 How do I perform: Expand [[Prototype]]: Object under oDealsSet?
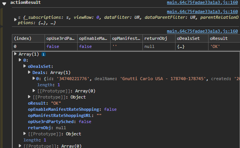coord(29,97)
